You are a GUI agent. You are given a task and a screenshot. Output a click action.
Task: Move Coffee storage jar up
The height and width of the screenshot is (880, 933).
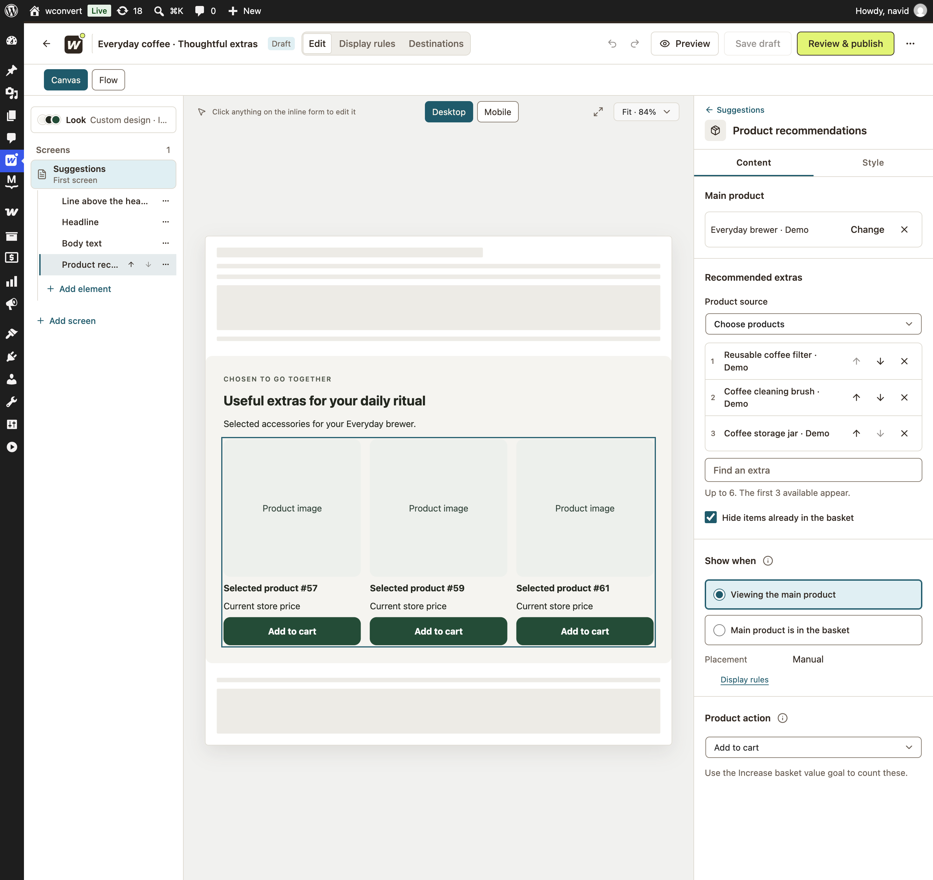[x=856, y=433]
